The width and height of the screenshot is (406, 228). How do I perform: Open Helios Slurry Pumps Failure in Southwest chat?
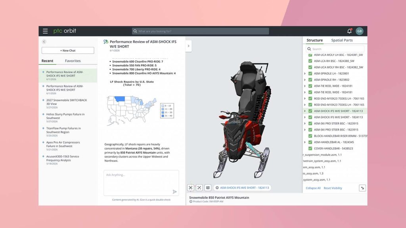click(x=68, y=117)
